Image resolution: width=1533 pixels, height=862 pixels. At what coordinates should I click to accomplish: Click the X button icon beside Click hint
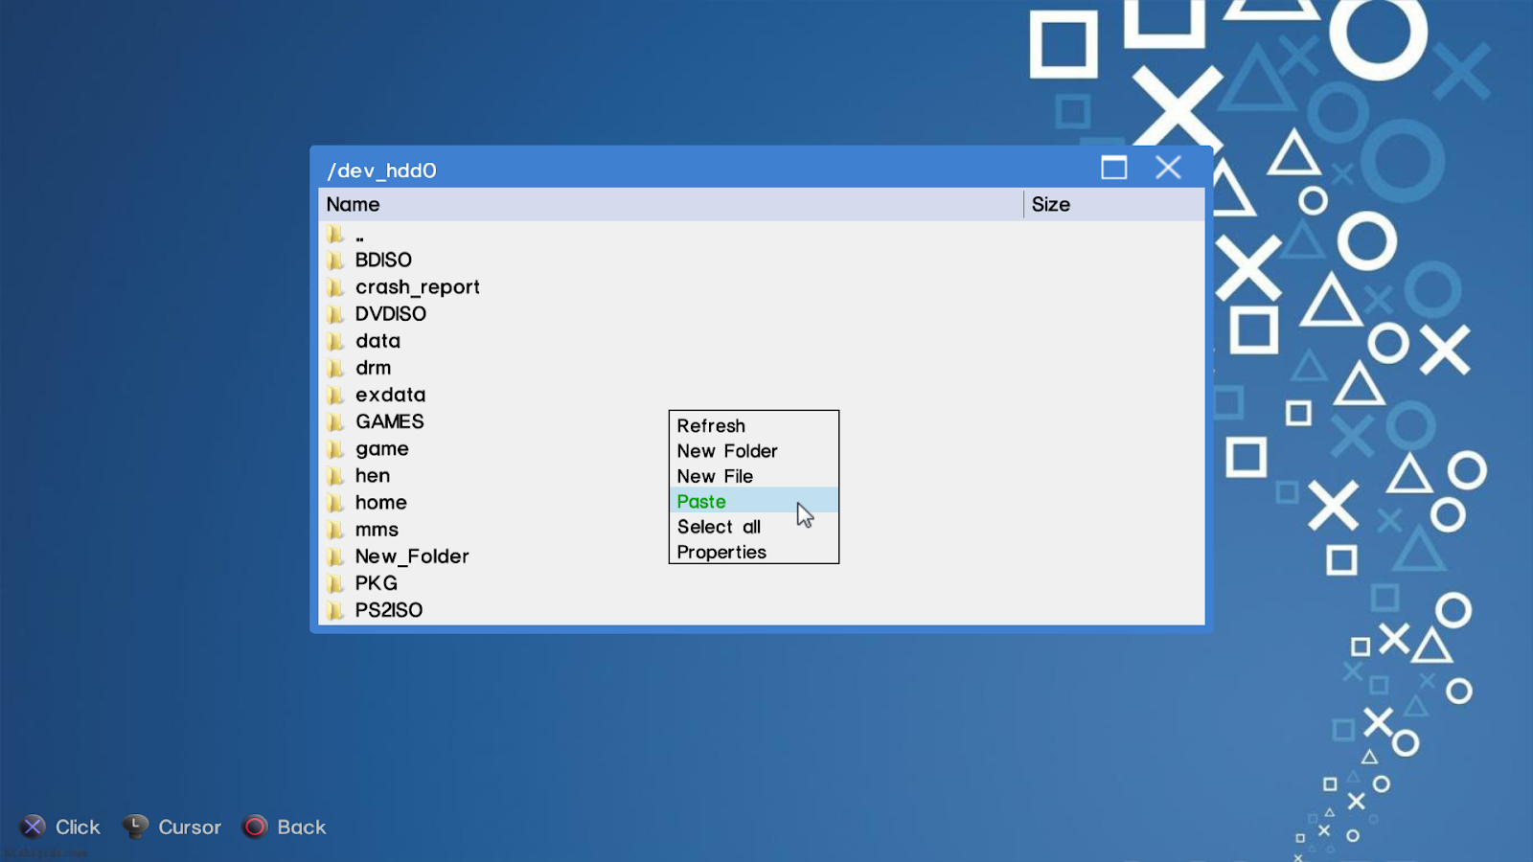(34, 827)
